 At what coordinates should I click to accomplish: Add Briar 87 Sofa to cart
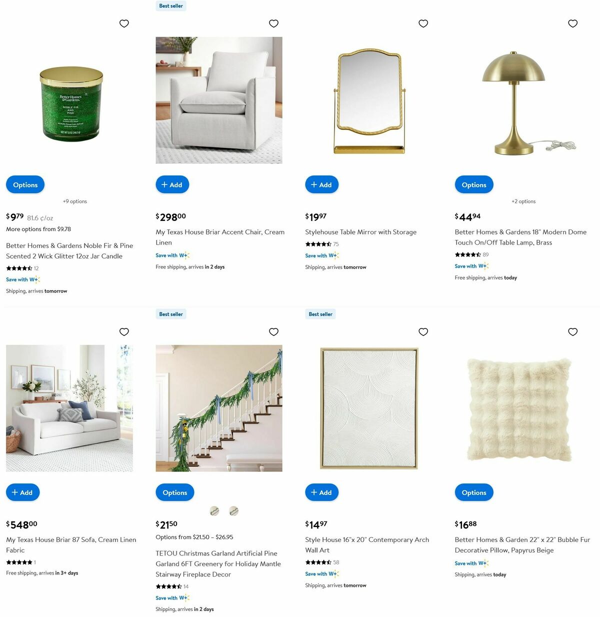coord(22,492)
